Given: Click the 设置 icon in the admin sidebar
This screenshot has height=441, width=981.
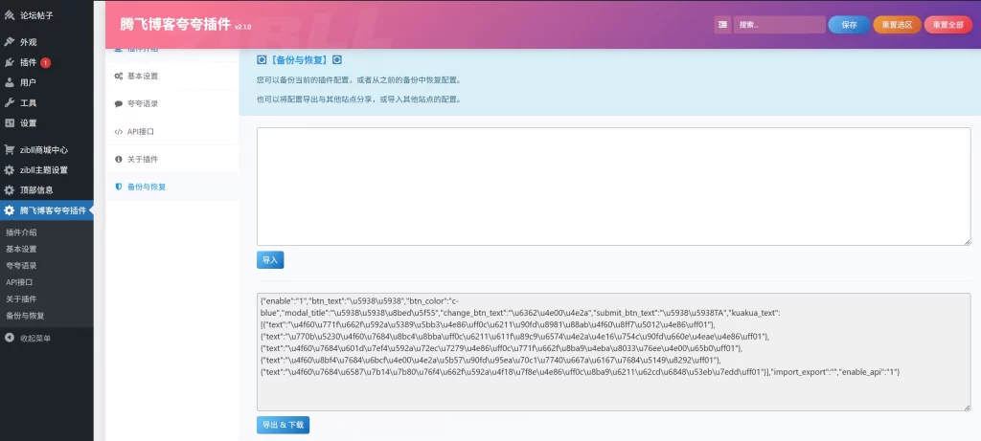Looking at the screenshot, I should coord(10,122).
